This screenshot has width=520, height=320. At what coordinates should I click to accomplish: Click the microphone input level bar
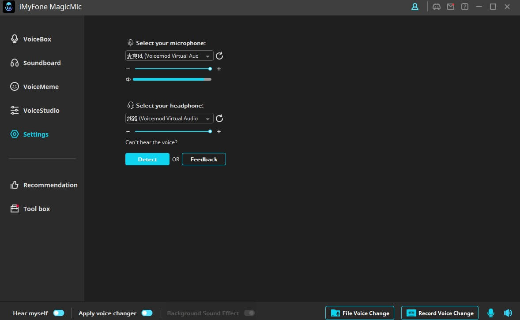click(x=172, y=79)
